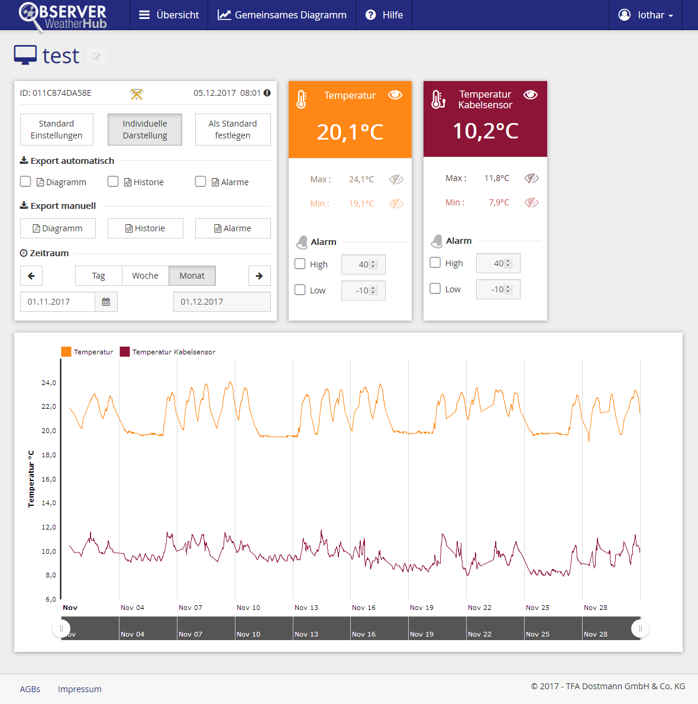Adjust Temperatur High alarm value stepper
Viewport: 698px width, 704px height.
point(373,264)
